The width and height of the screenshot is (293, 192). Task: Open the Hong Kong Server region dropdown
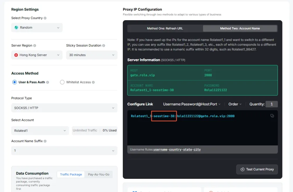(37, 55)
